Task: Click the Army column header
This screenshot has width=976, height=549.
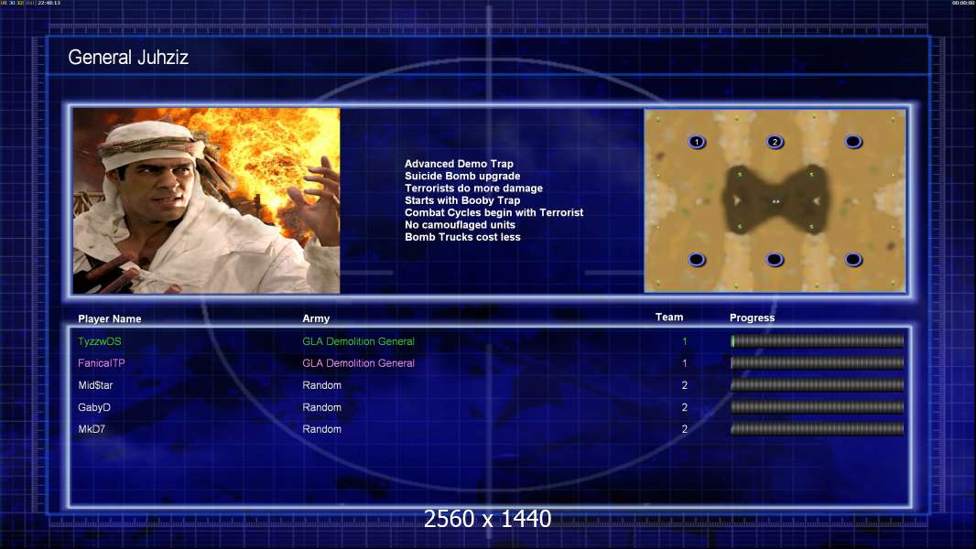Action: [316, 318]
